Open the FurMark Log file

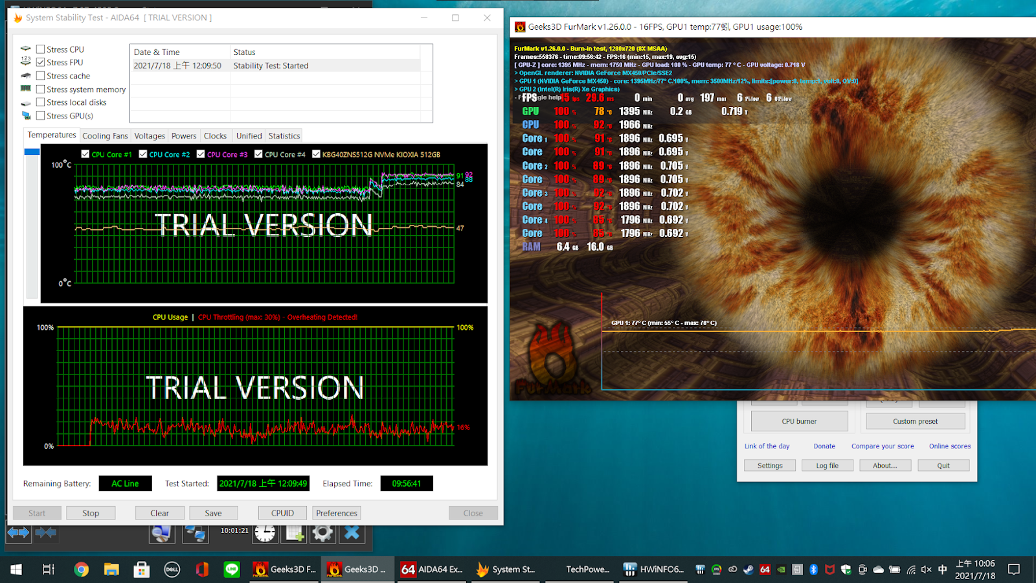tap(827, 465)
